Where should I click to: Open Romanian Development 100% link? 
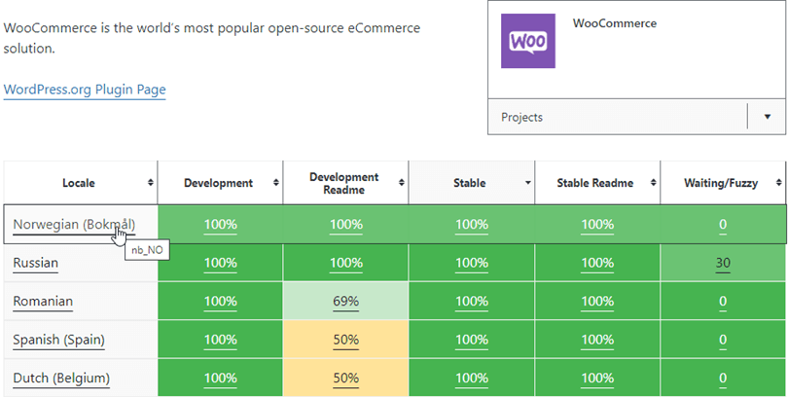(x=220, y=302)
